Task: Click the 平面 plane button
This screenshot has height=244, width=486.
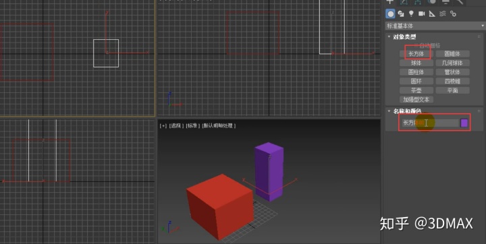Action: coord(452,90)
